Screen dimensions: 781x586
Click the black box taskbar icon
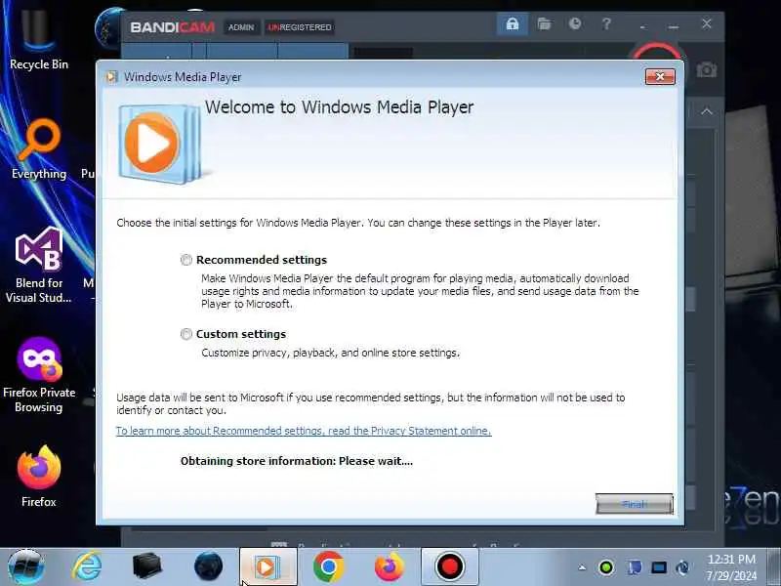click(x=147, y=566)
